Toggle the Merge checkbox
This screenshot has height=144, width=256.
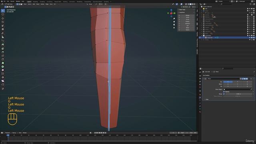click(224, 94)
